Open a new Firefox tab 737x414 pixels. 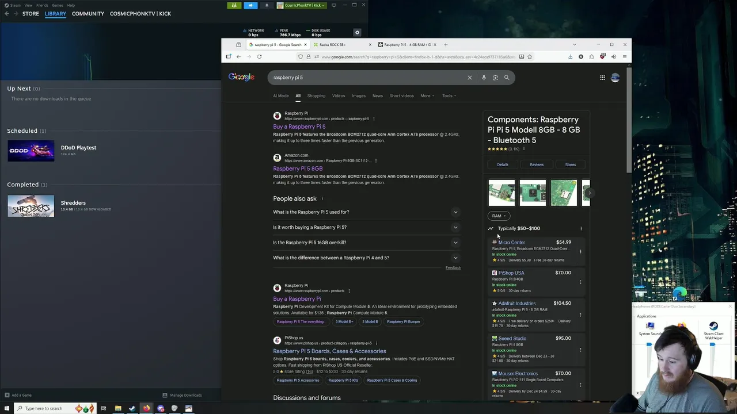[445, 45]
